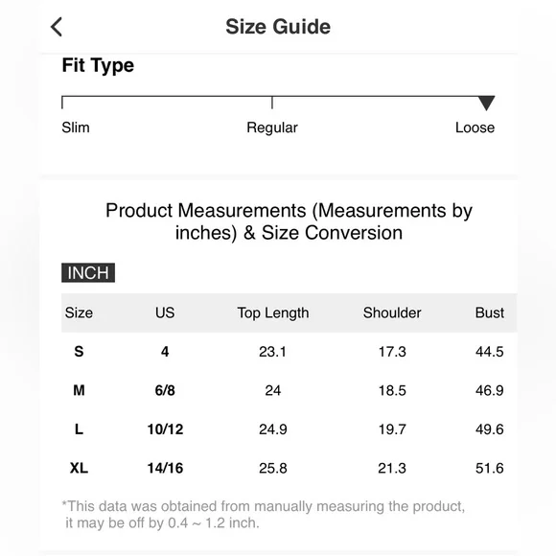
Task: Click the Size column header
Action: [x=79, y=313]
